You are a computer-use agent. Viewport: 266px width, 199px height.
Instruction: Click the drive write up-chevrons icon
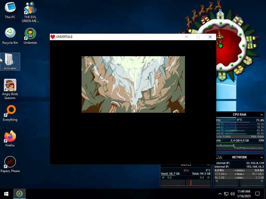click(x=208, y=177)
